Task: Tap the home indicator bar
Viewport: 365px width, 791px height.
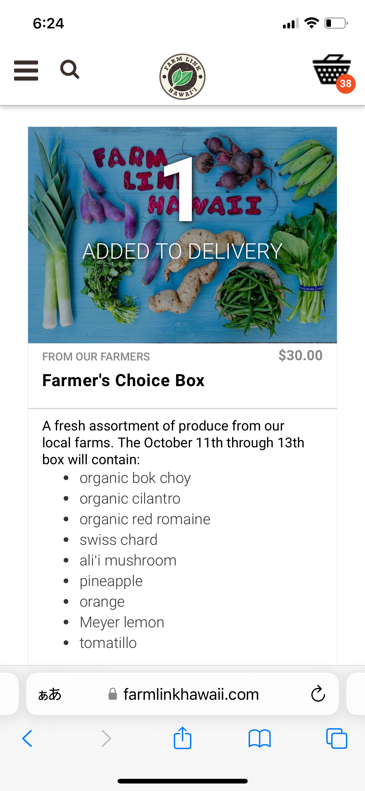Action: pos(182,781)
